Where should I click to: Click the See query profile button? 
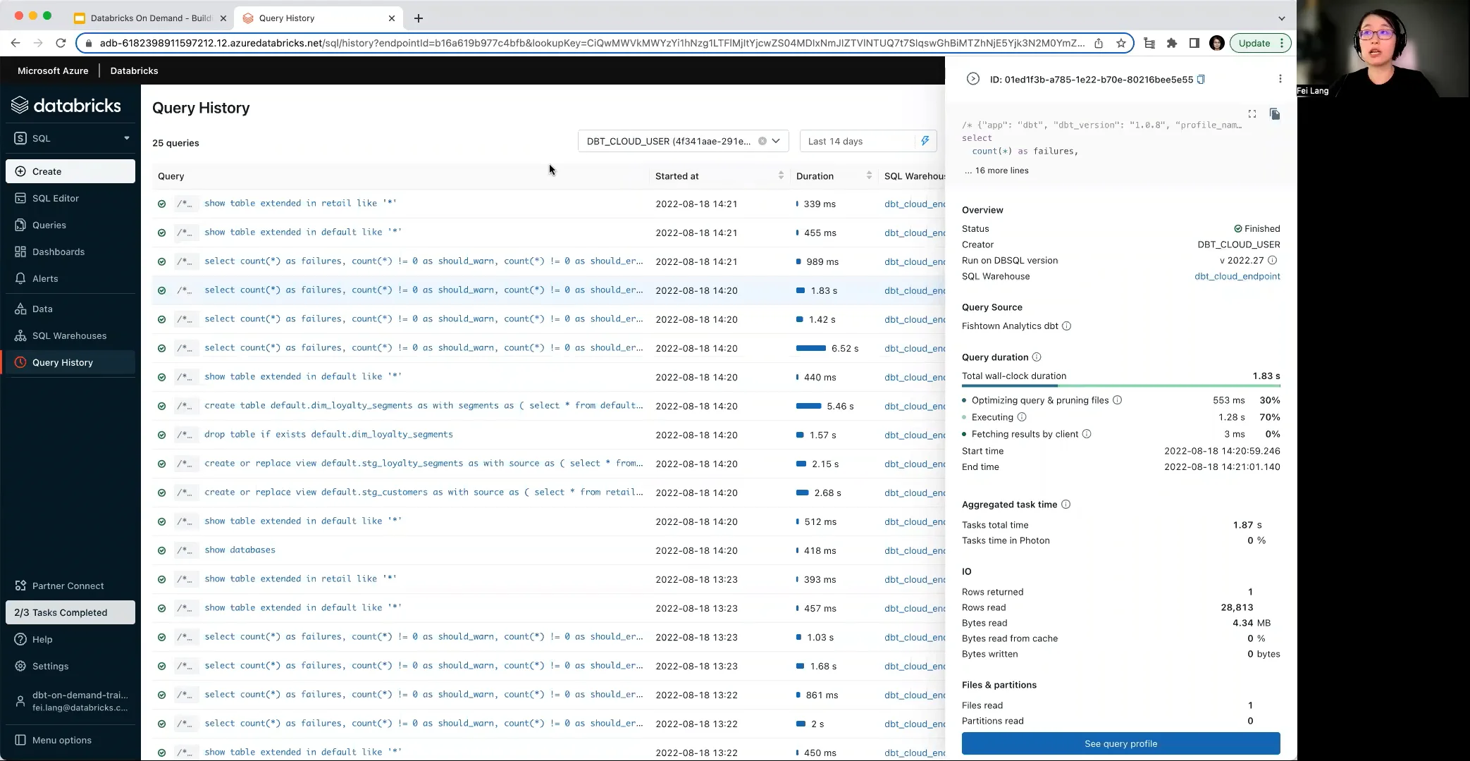1120,743
